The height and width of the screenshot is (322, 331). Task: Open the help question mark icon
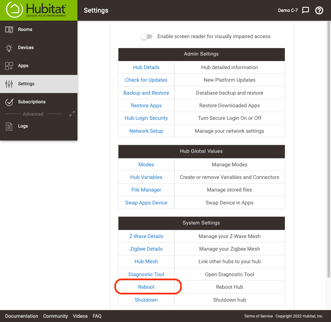point(319,10)
